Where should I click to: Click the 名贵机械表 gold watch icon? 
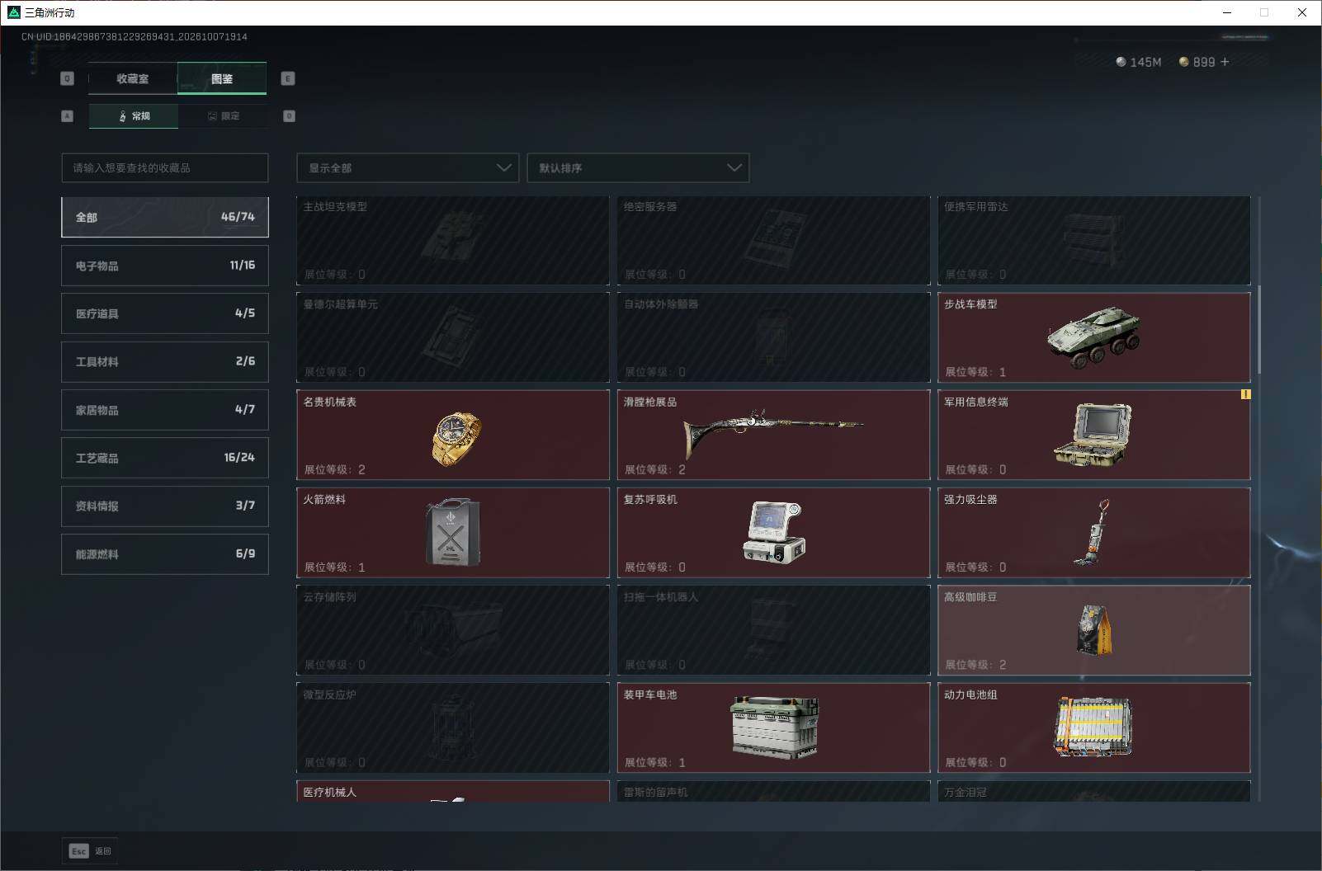[x=456, y=438]
